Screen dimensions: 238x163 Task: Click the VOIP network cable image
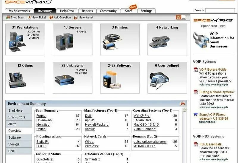tap(201, 40)
